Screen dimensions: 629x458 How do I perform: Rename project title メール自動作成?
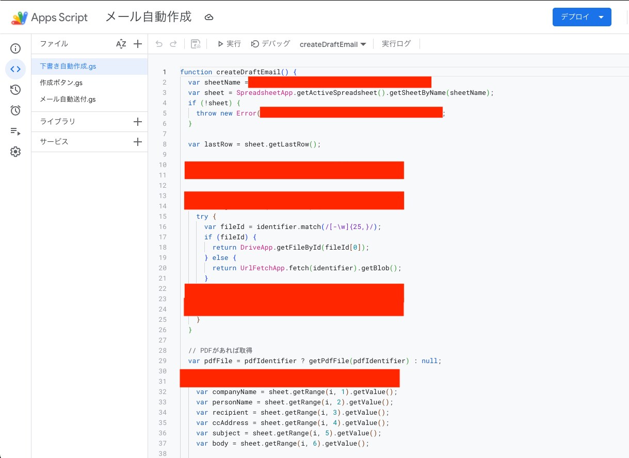tap(149, 17)
